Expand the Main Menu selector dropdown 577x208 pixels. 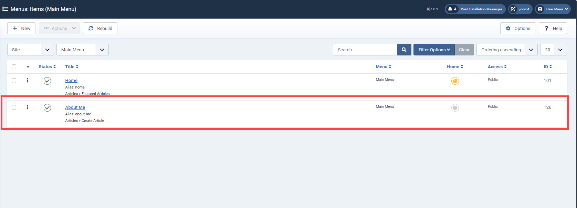(x=82, y=50)
